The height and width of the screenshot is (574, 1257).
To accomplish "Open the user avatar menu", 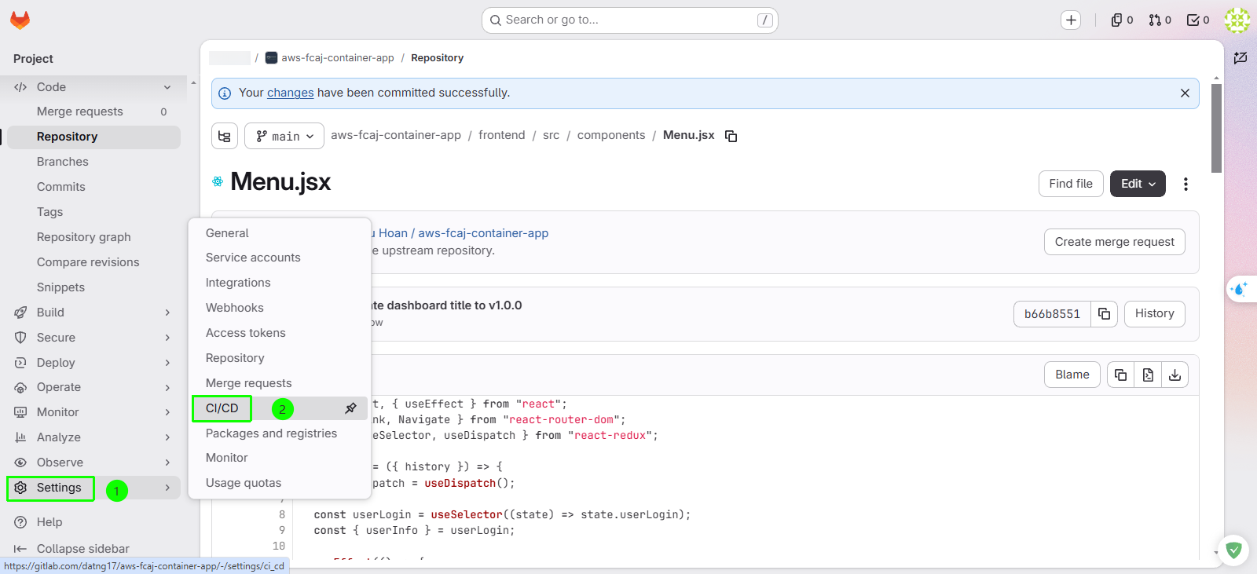I will pos(1237,20).
